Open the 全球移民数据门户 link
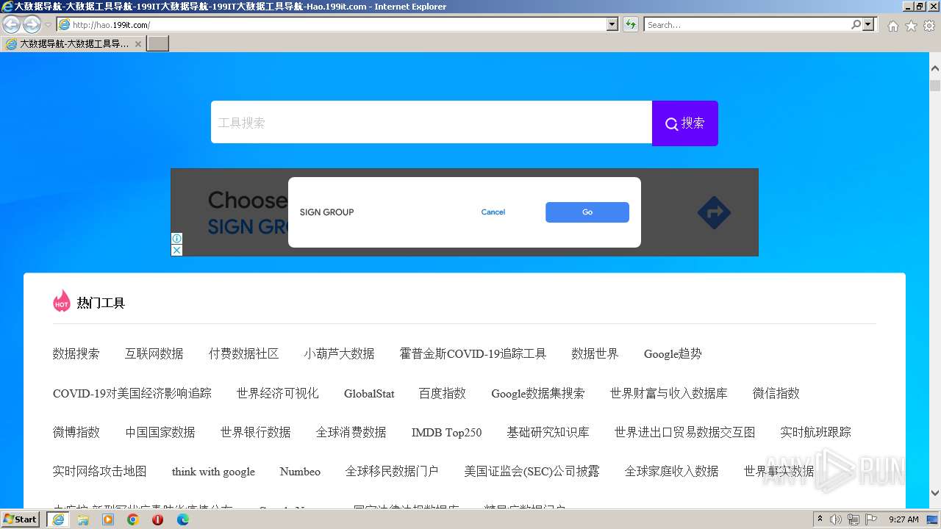 click(x=392, y=471)
